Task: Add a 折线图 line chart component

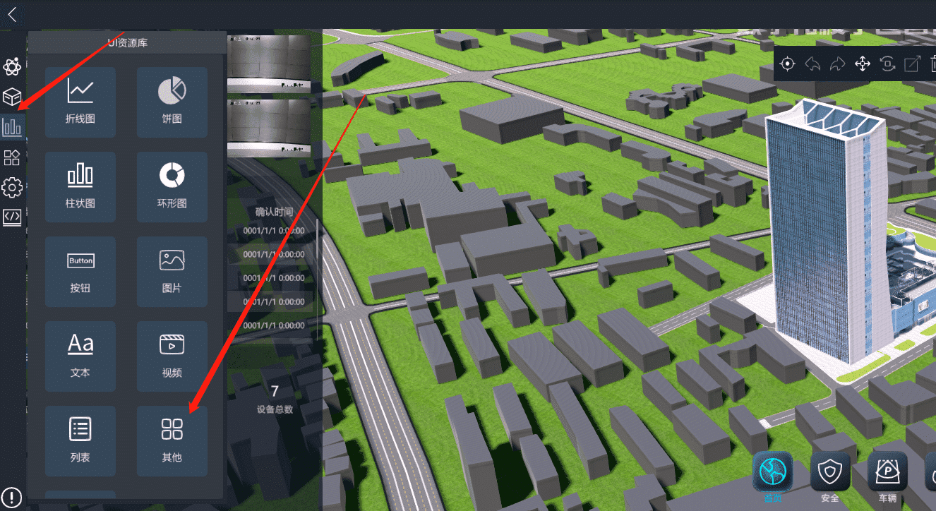Action: coord(80,102)
